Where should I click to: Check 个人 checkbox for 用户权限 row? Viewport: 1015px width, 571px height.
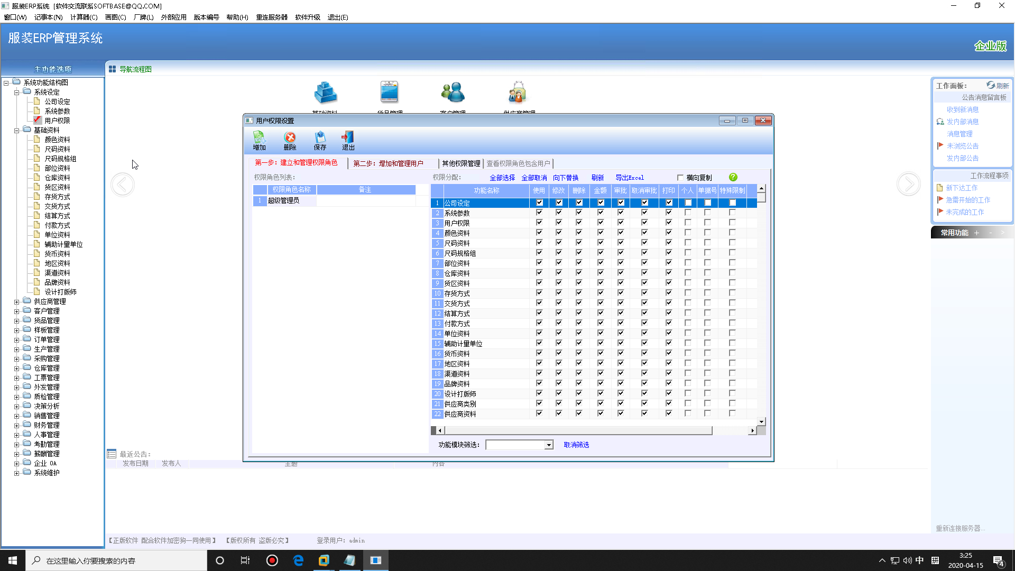click(688, 223)
